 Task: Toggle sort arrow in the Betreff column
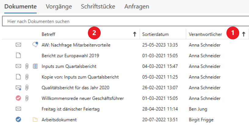(135, 34)
